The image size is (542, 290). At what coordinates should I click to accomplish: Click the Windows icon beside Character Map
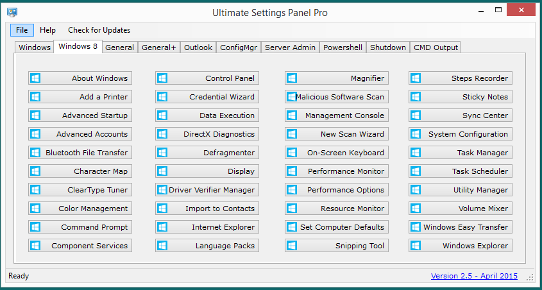click(35, 171)
